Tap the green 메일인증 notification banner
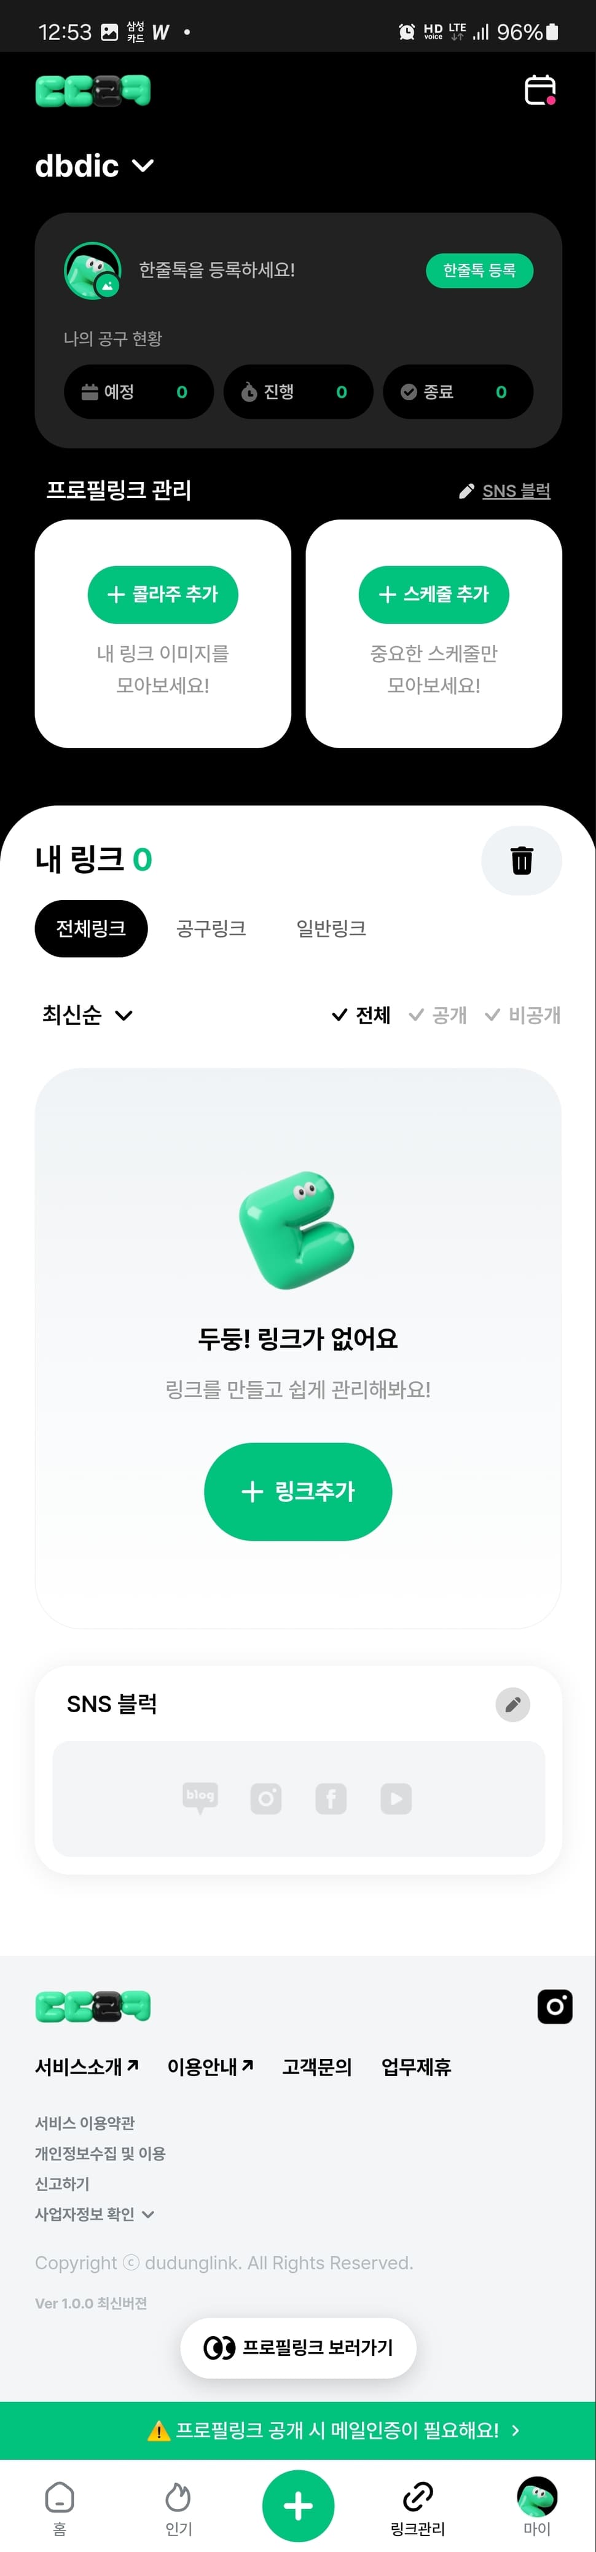 click(298, 2430)
